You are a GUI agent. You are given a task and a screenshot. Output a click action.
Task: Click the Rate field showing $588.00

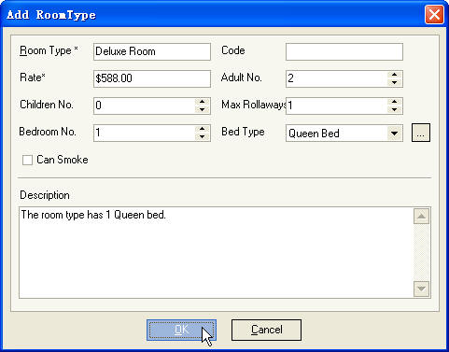[x=152, y=78]
